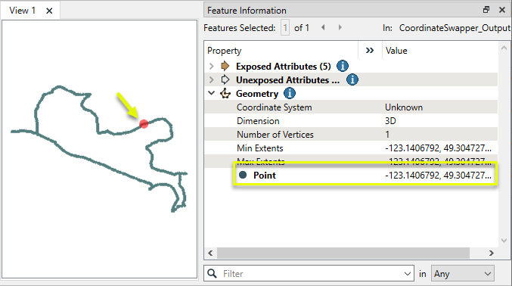Switch to the View 1 tab

[x=22, y=11]
